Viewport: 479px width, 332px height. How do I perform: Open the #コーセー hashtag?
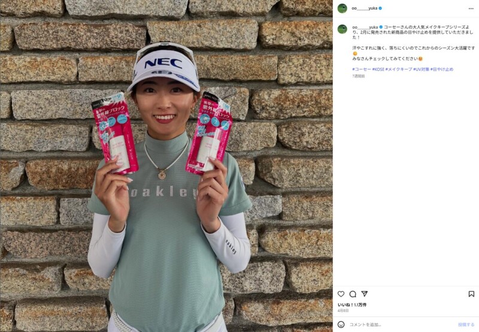[362, 70]
